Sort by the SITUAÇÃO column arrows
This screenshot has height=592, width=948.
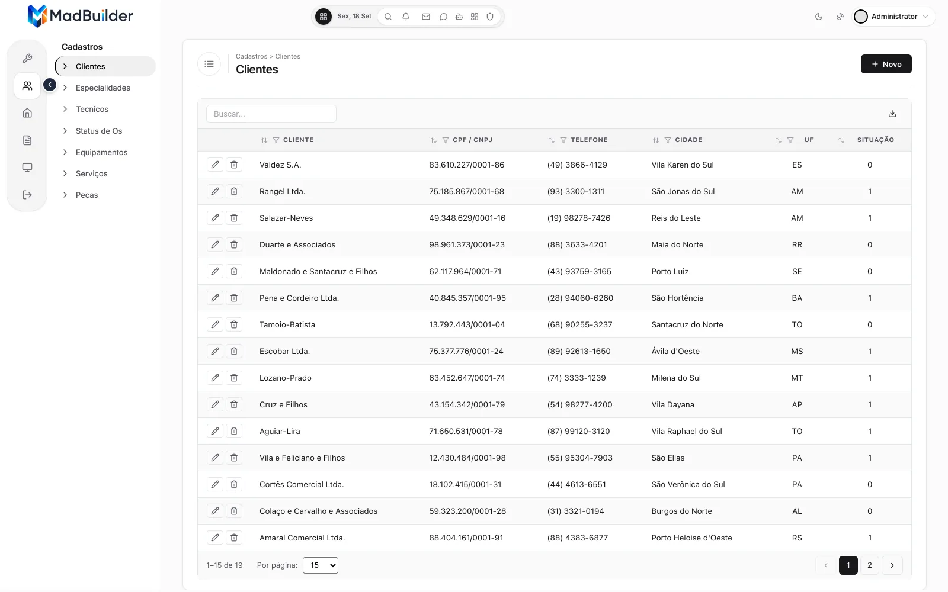[x=841, y=140]
